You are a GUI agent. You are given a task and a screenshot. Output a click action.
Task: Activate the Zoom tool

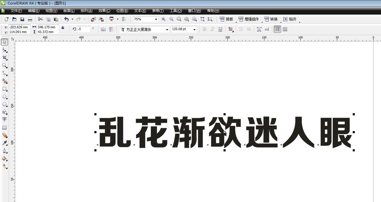click(4, 66)
